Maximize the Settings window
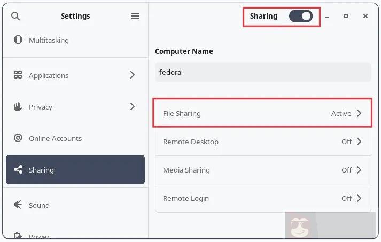 pos(346,17)
